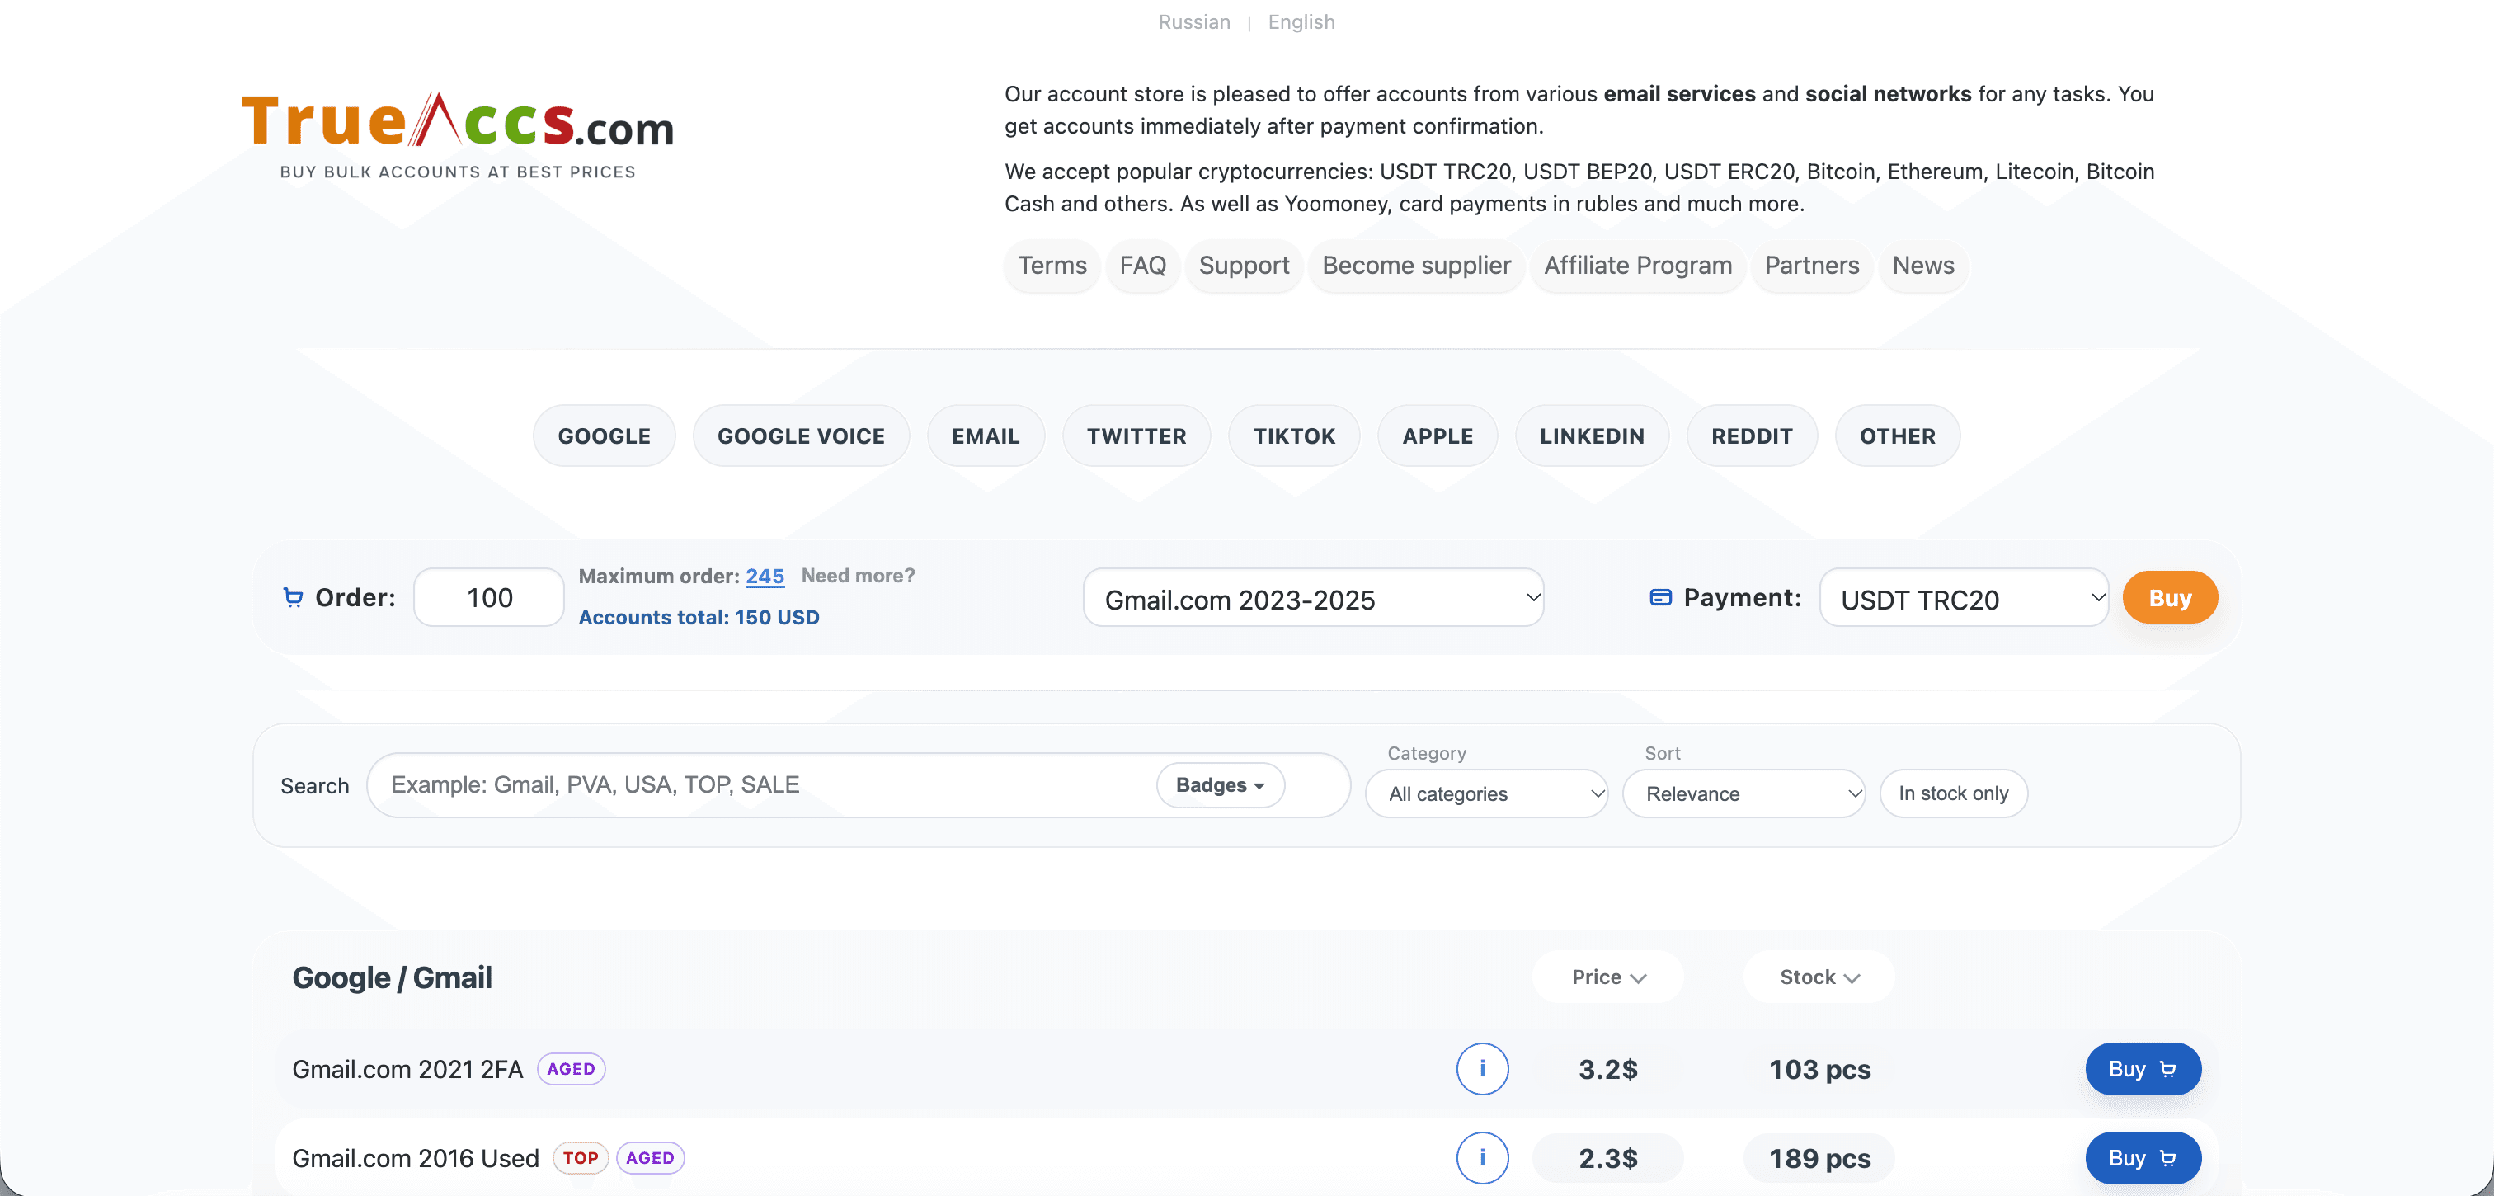Open info icon for Gmail.com 2016 Used

(x=1482, y=1157)
